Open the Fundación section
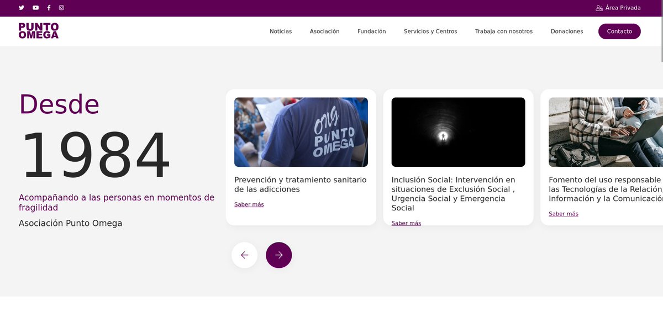 (371, 31)
